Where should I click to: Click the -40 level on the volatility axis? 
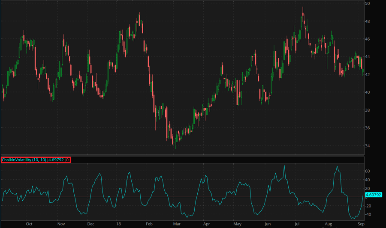click(x=368, y=214)
